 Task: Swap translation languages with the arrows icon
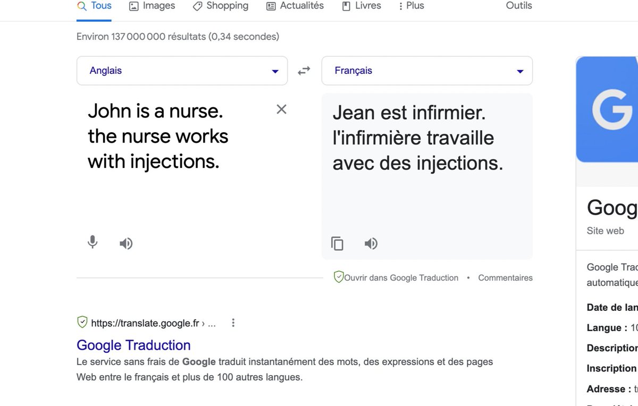tap(303, 70)
